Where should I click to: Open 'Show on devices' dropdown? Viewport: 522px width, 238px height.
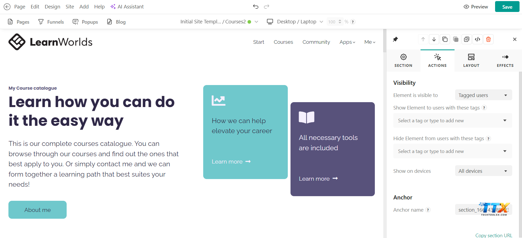[x=483, y=171]
